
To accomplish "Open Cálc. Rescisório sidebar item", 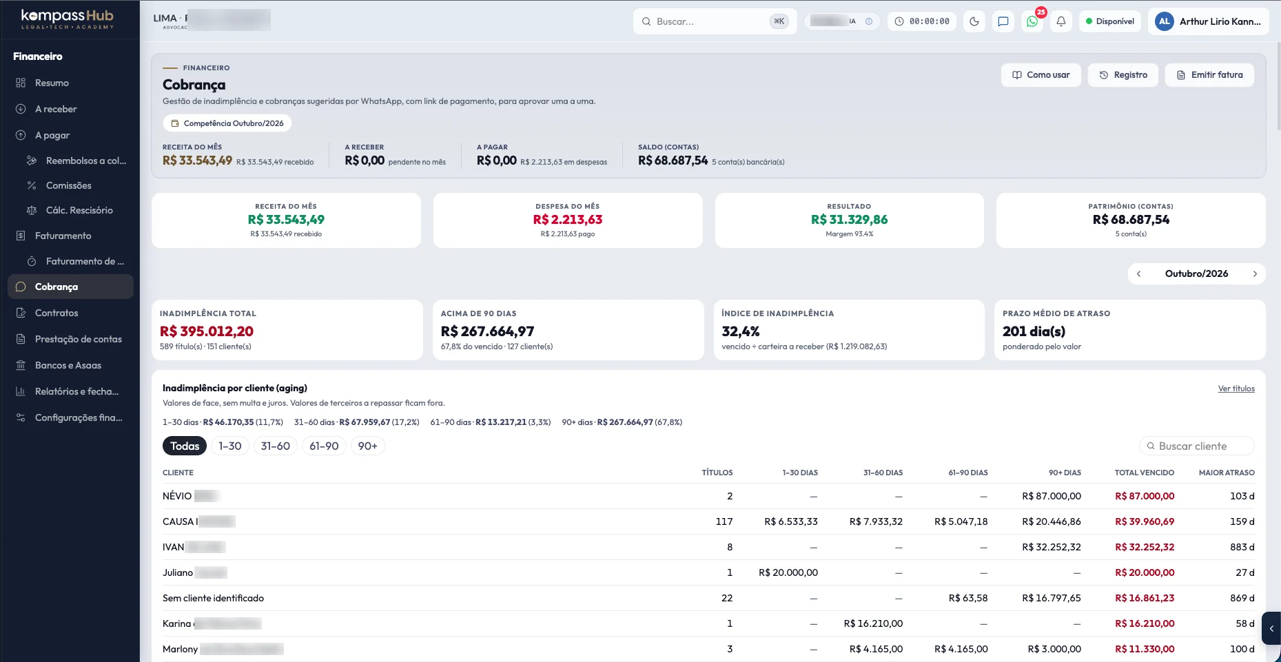I will pyautogui.click(x=76, y=210).
